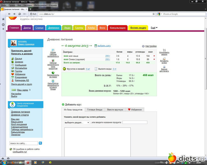This screenshot has height=165, width=207.
Task: Open calendar icon next to 'выбрать дату'
Action: 96,46
